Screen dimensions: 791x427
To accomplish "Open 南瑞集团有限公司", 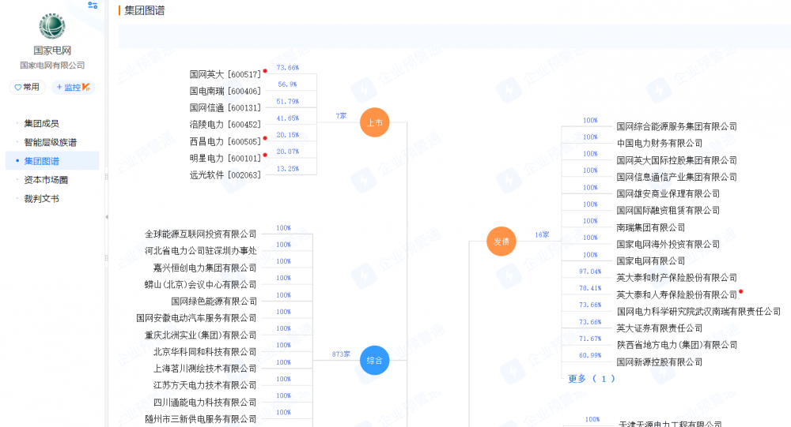I will 651,227.
